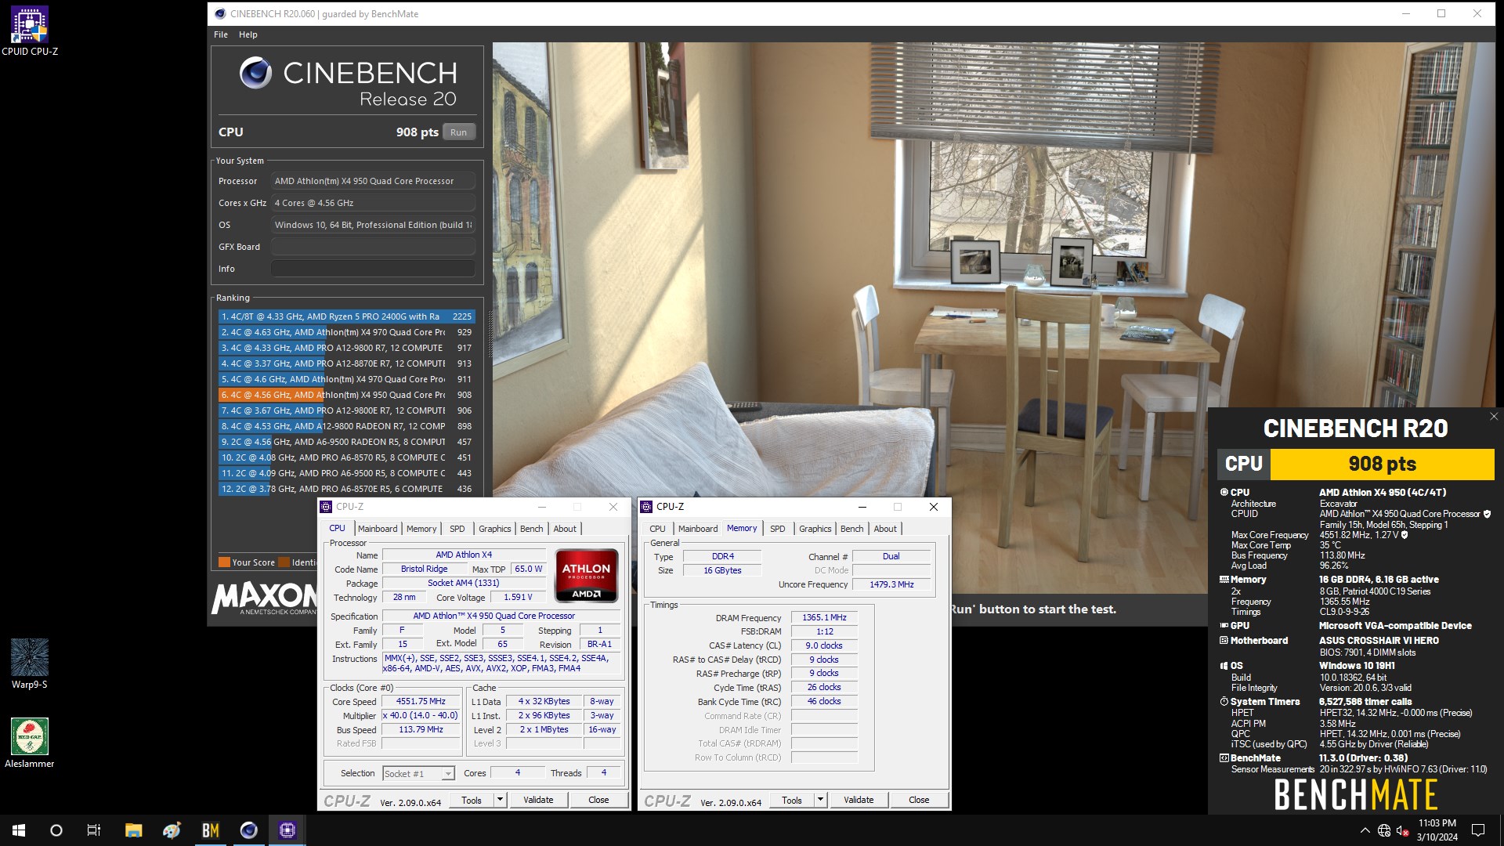Switch to CPU tab in right CPU-Z
The image size is (1504, 846).
tap(658, 529)
